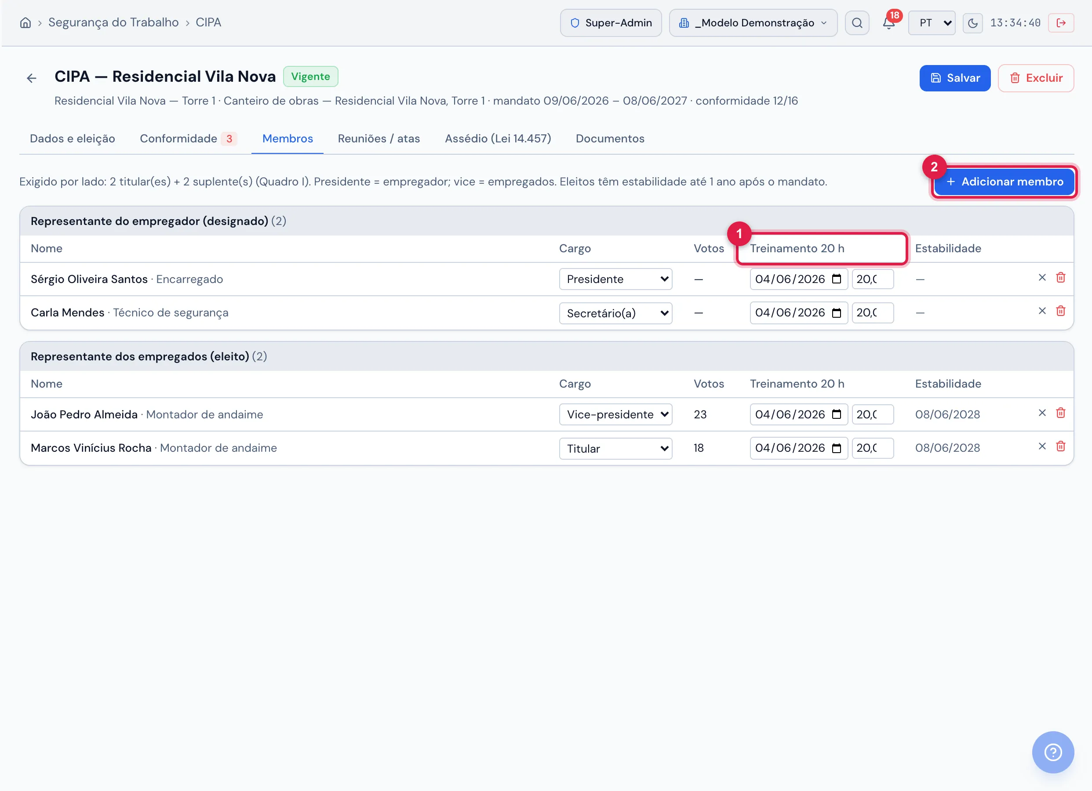This screenshot has width=1092, height=791.
Task: Click the X icon in João Pedro Almeida row
Action: [x=1042, y=413]
